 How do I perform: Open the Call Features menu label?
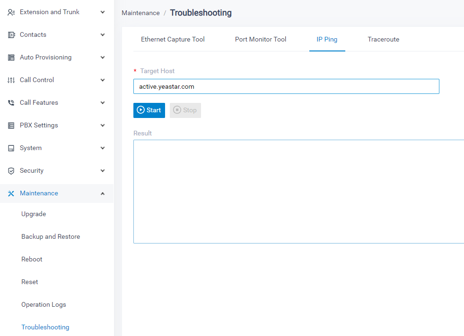(x=39, y=103)
